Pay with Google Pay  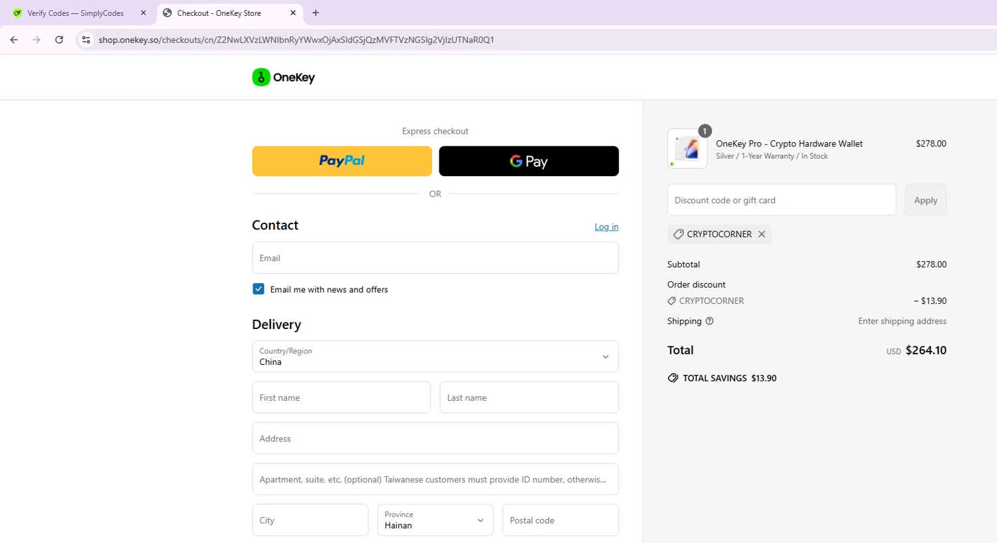click(528, 161)
